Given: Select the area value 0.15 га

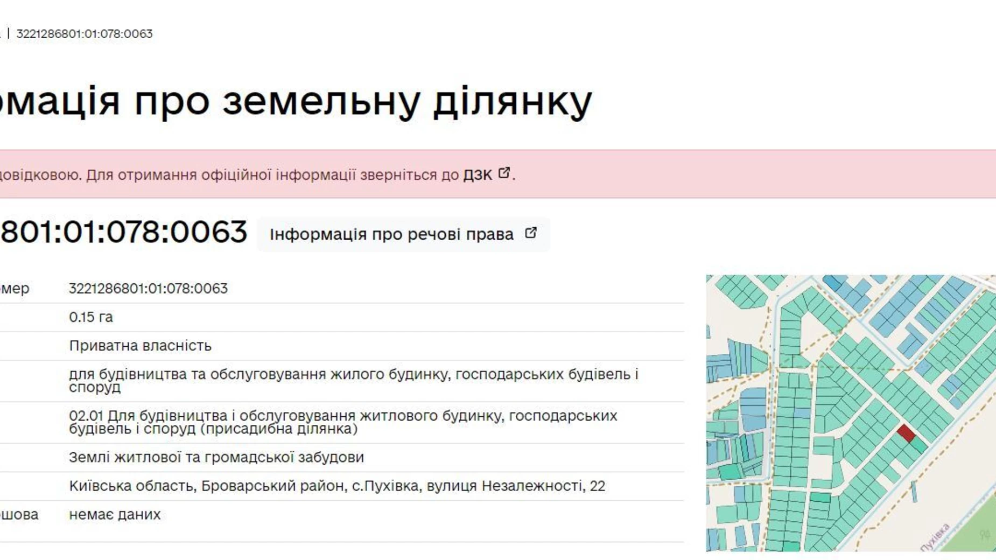Looking at the screenshot, I should pyautogui.click(x=91, y=317).
